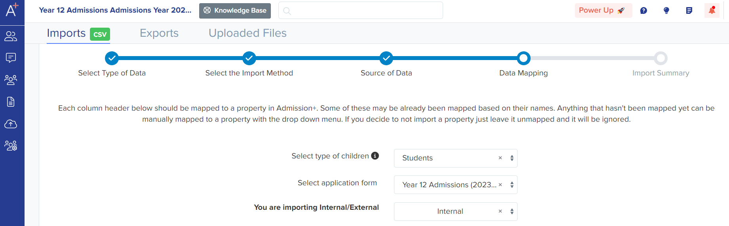This screenshot has width=729, height=226.
Task: Click info icon beside Select type of children
Action: 375,156
